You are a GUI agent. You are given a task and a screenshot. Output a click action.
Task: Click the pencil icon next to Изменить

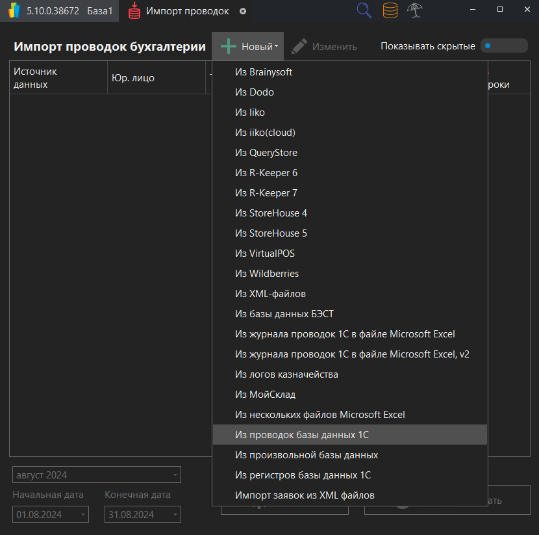coord(298,46)
